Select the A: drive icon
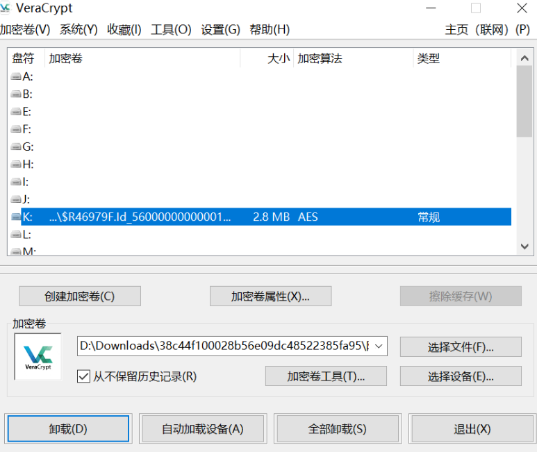The height and width of the screenshot is (452, 537). pyautogui.click(x=16, y=76)
